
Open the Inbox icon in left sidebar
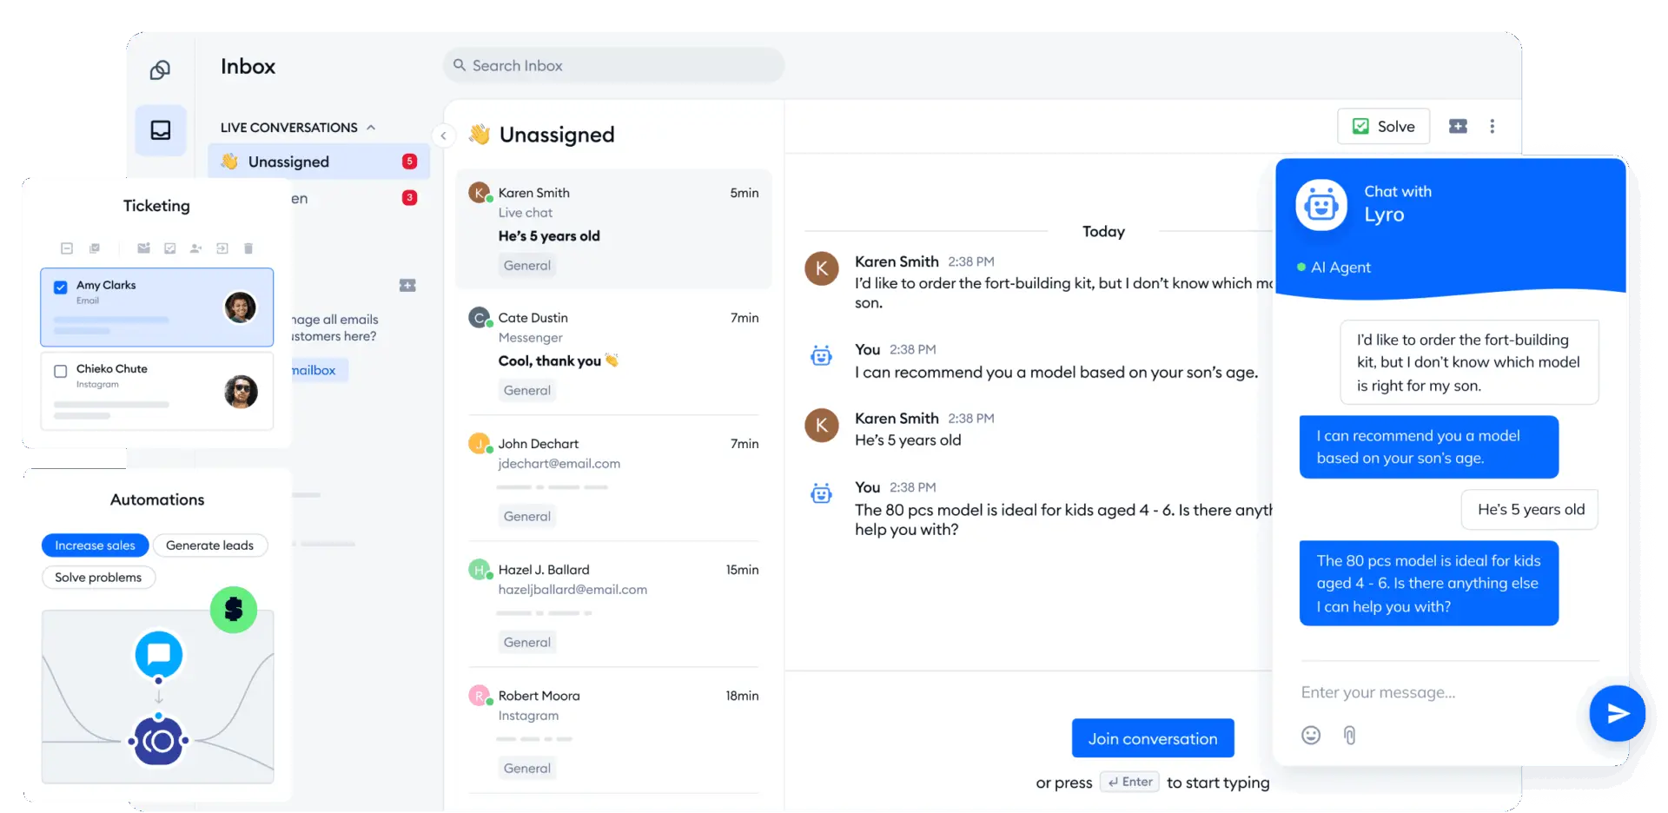tap(161, 130)
